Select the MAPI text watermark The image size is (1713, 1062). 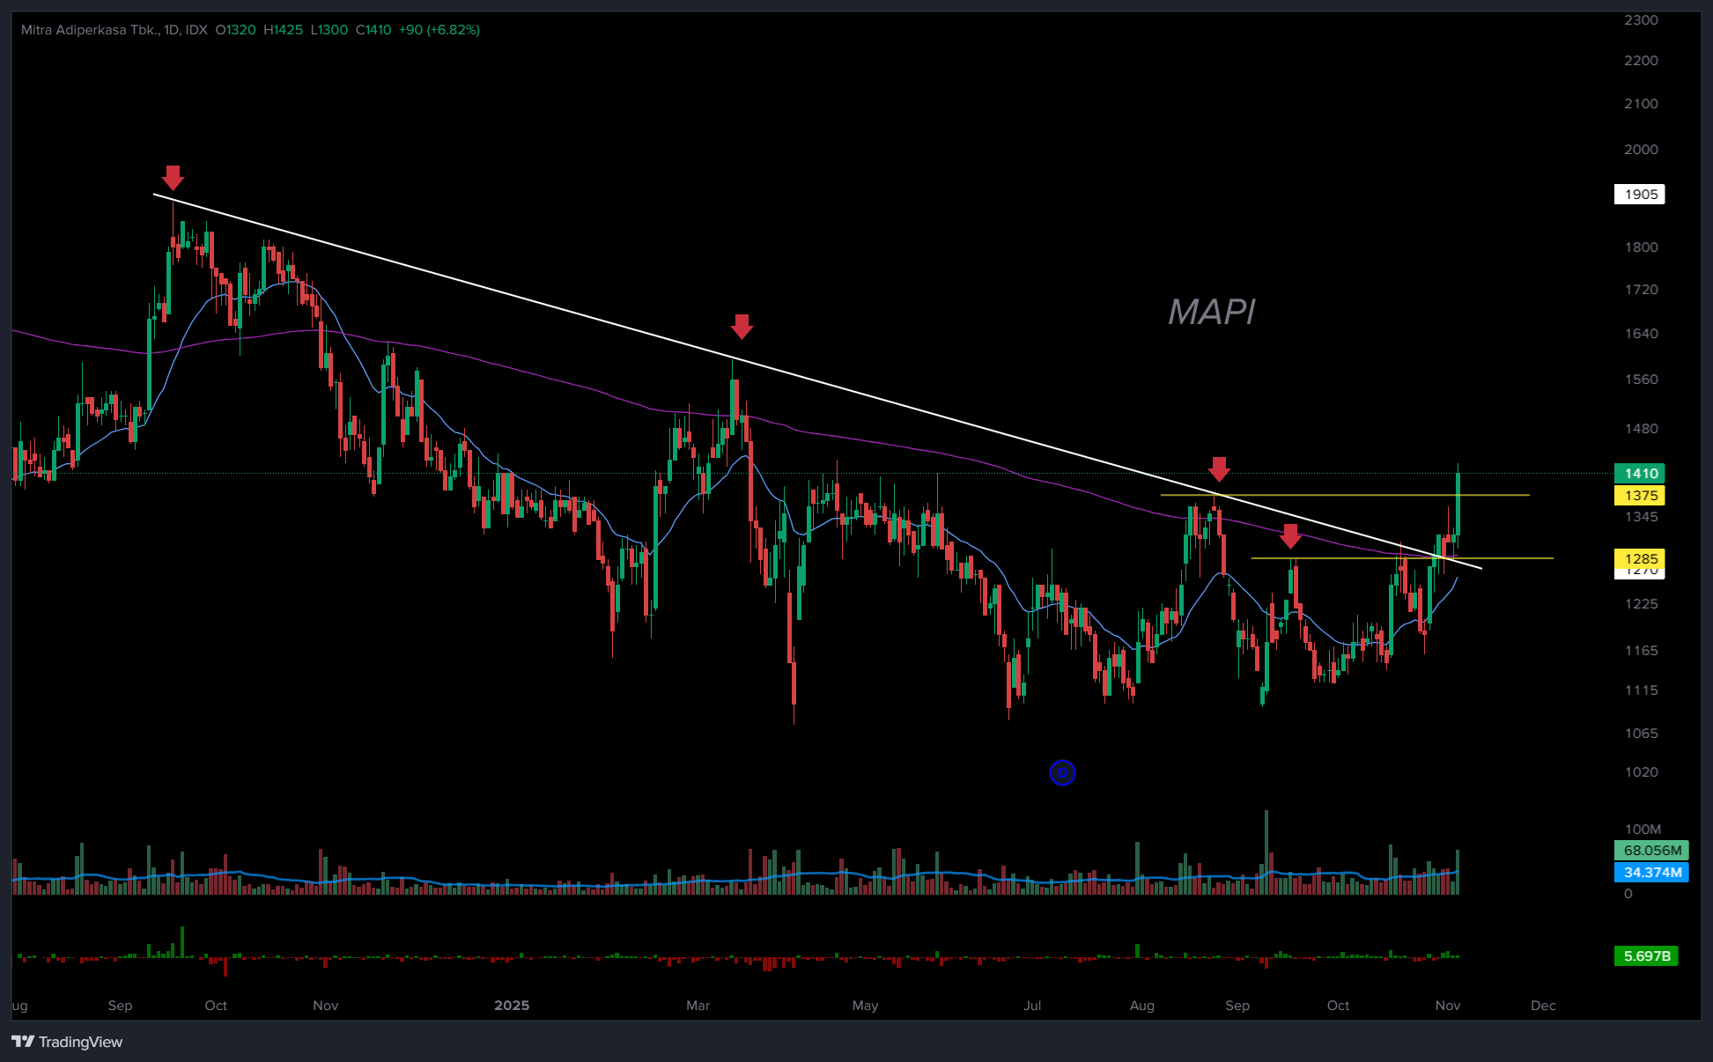1211,312
